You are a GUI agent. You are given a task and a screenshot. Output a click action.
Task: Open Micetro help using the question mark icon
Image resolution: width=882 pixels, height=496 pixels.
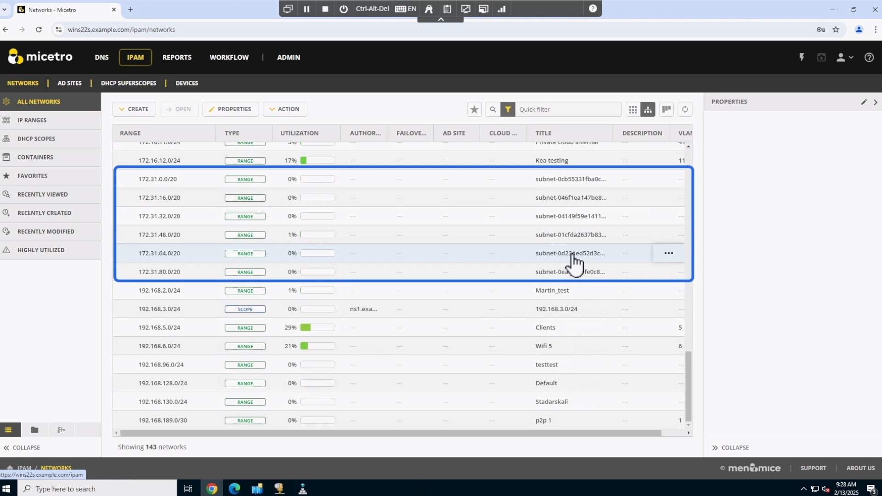coord(870,57)
